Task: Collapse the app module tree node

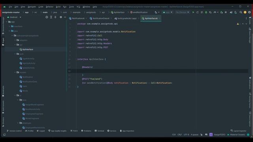Action: 6,22
